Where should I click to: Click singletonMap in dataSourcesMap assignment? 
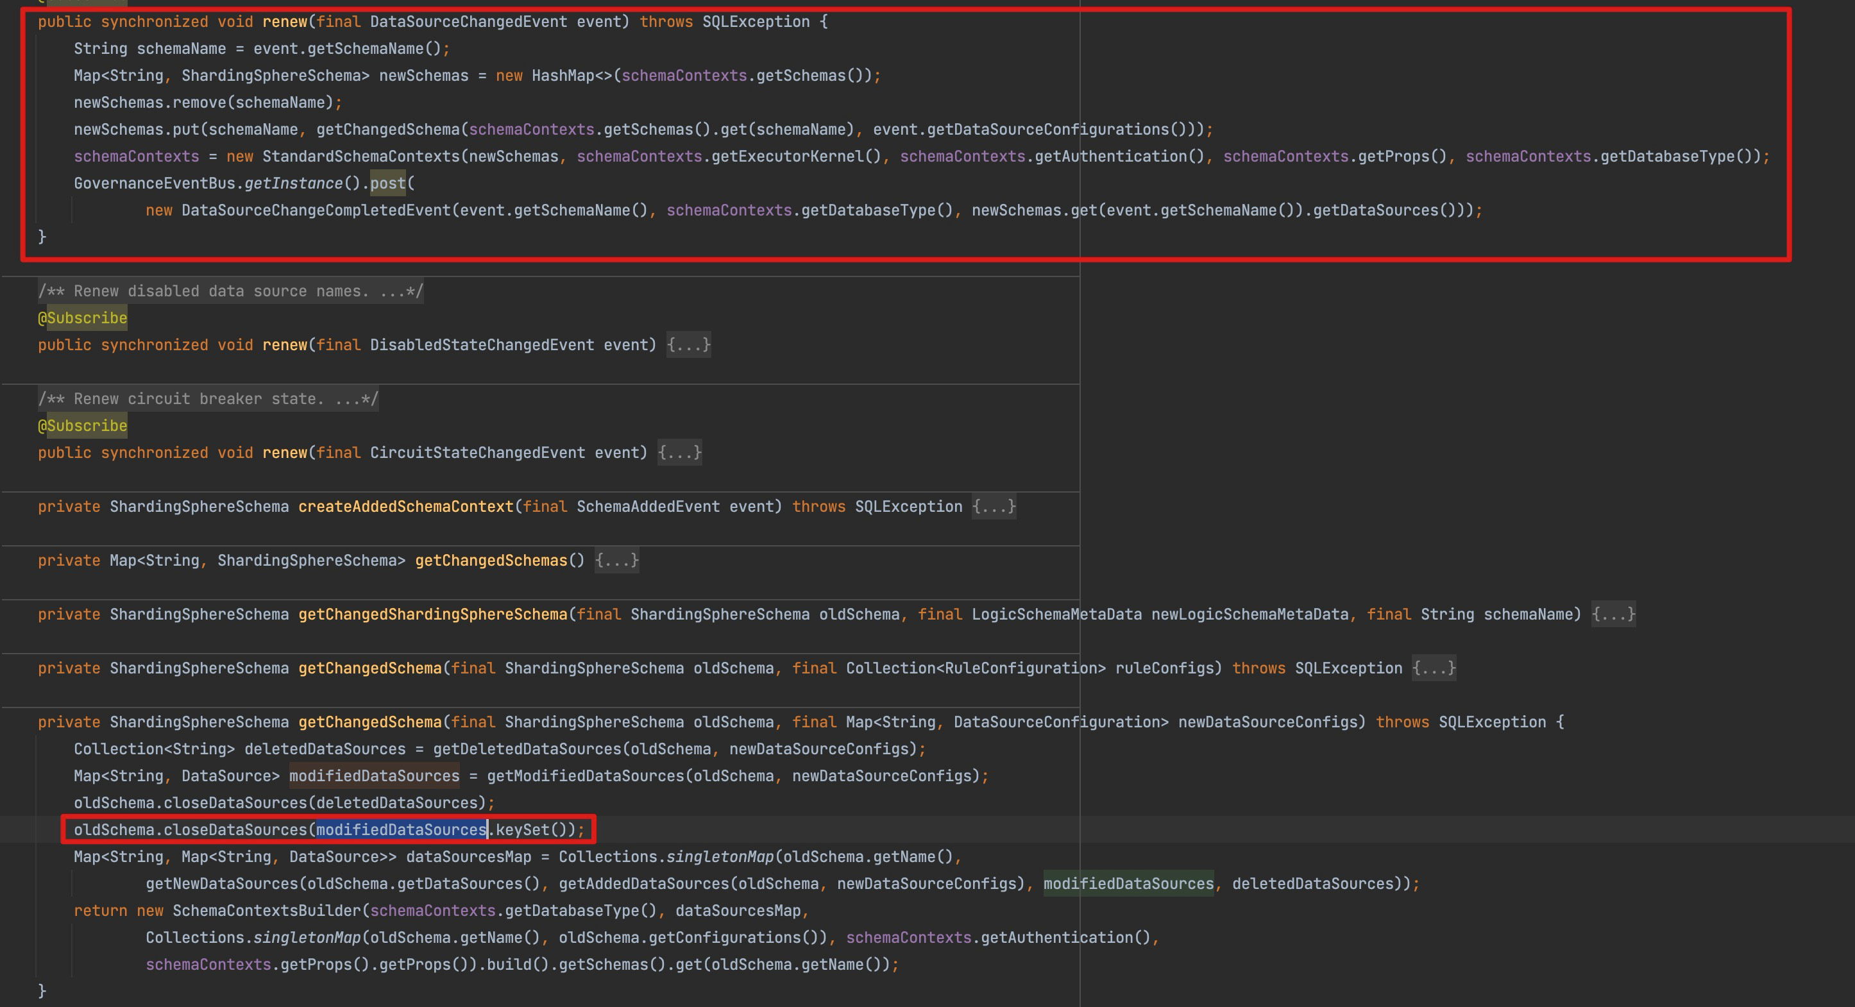tap(720, 857)
